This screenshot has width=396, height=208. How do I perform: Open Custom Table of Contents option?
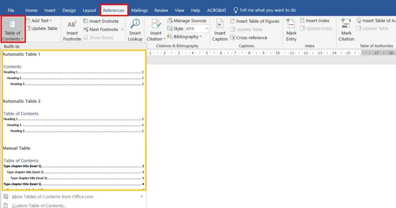pyautogui.click(x=73, y=205)
